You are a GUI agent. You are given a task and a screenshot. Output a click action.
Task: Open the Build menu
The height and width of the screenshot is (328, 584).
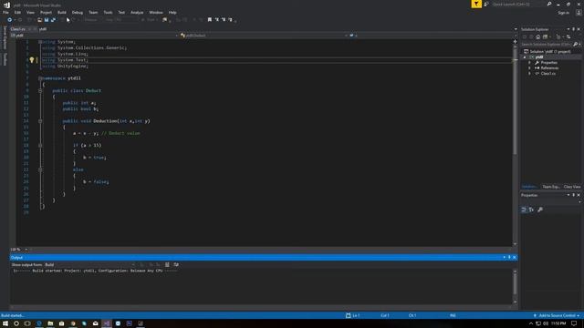coord(62,12)
